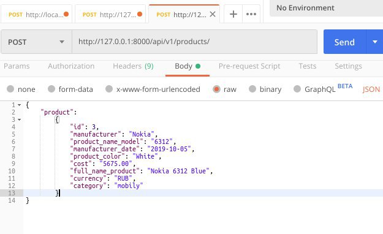This screenshot has height=234, width=383.
Task: Click the "mobily" category value
Action: click(129, 186)
